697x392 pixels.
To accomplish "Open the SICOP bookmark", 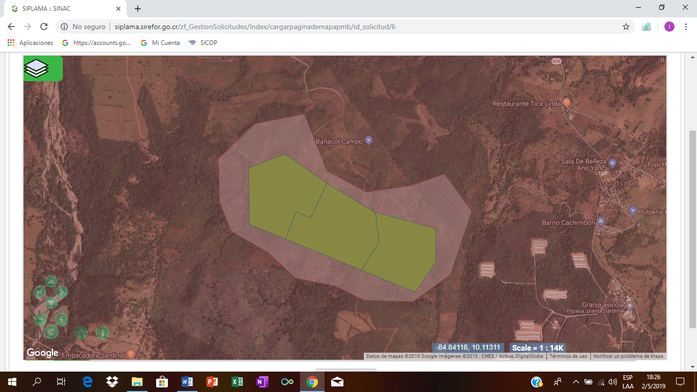I will [x=203, y=43].
